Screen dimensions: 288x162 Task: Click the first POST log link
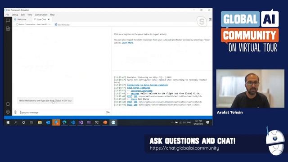pyautogui.click(x=130, y=96)
